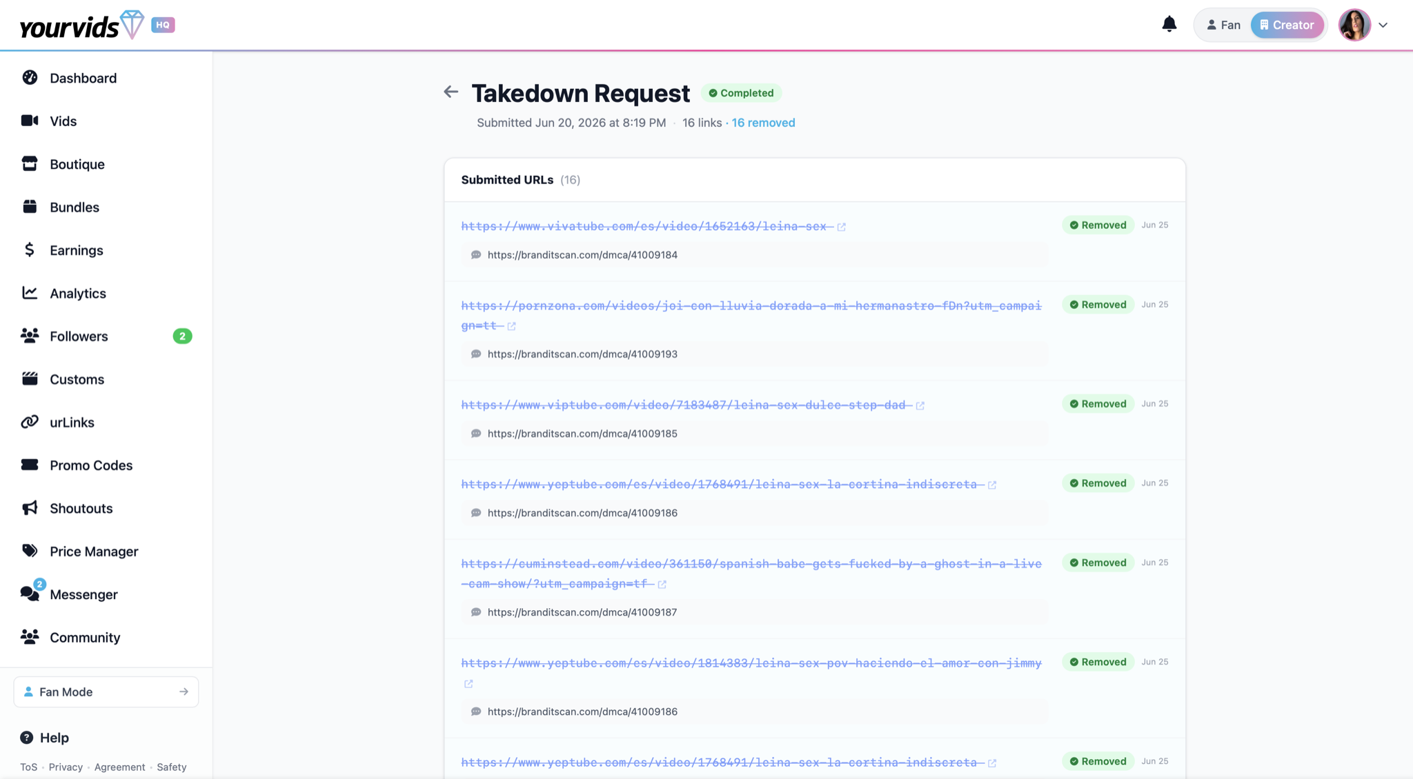Image resolution: width=1413 pixels, height=779 pixels.
Task: Switch to Creator mode toggle
Action: [x=1287, y=25]
